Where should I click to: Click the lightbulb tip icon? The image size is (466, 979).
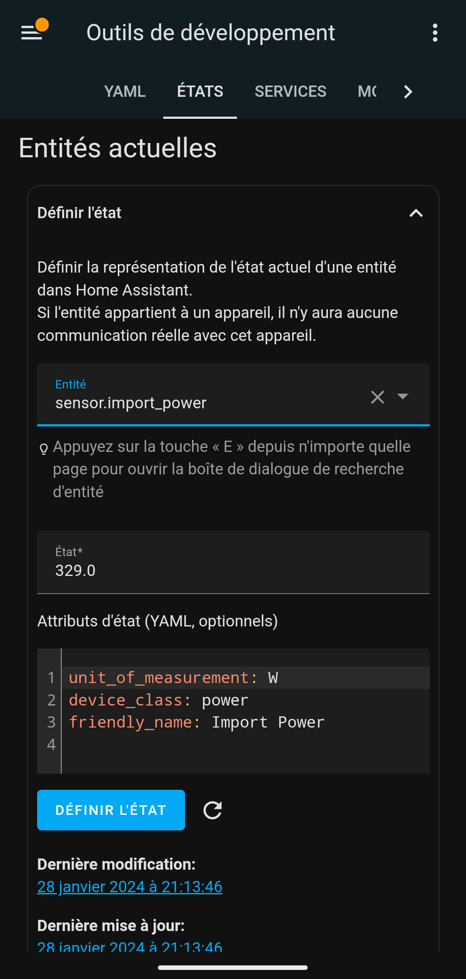coord(44,449)
